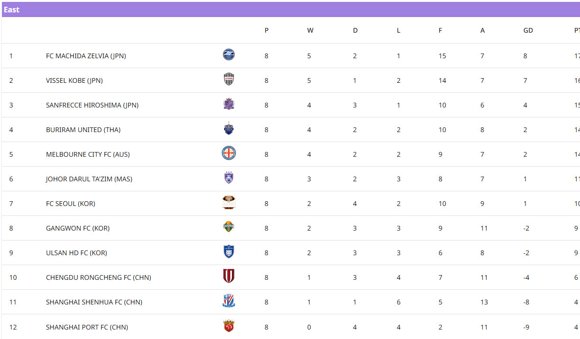Click the GD column header

click(528, 30)
